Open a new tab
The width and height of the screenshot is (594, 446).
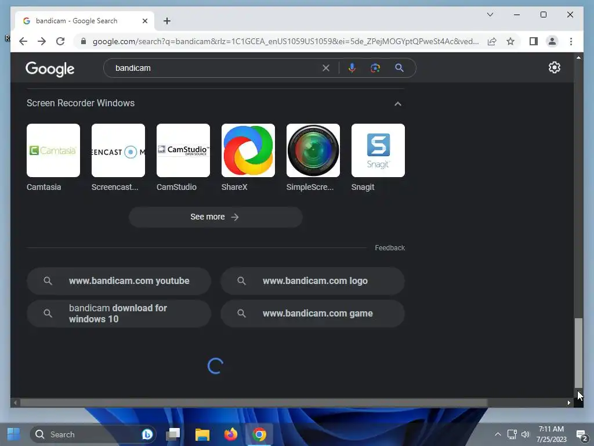[x=167, y=21]
